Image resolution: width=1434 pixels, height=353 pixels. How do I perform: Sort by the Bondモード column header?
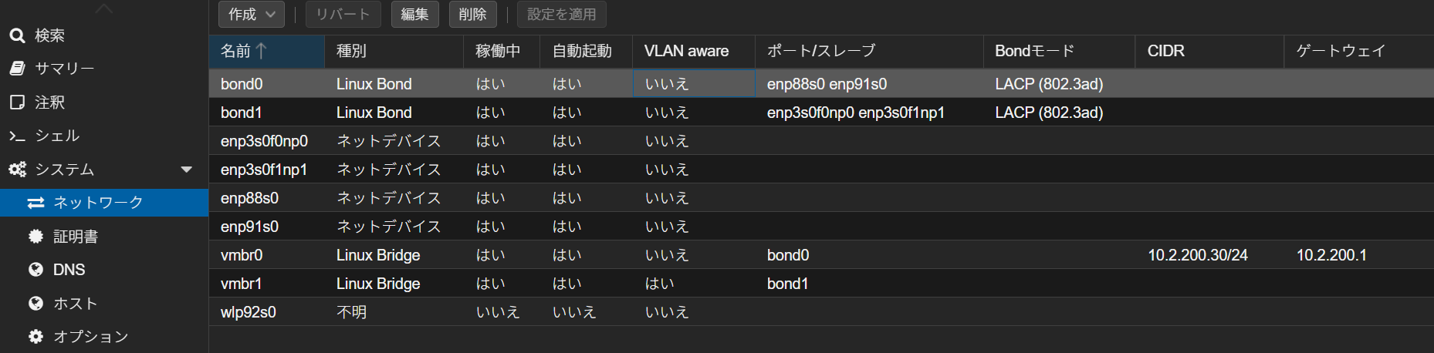(1059, 51)
